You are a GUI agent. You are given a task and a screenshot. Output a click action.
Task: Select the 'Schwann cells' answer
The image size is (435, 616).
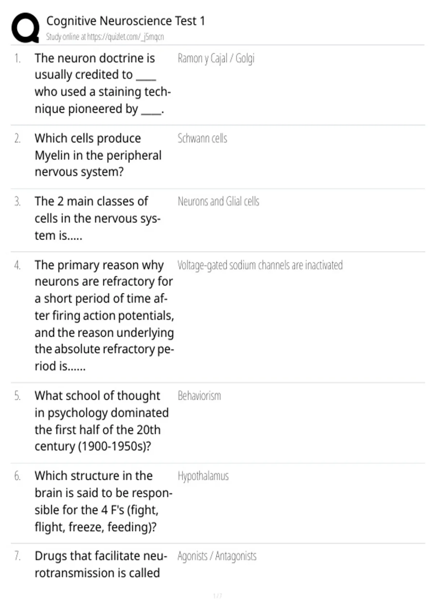coord(202,138)
